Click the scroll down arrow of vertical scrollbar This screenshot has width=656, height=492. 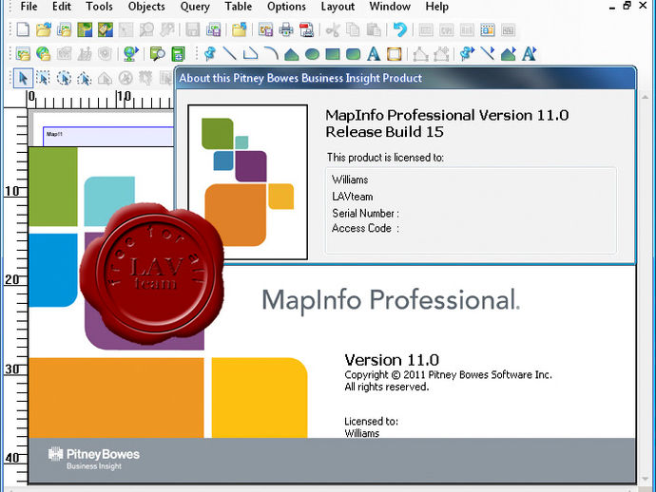[x=646, y=479]
